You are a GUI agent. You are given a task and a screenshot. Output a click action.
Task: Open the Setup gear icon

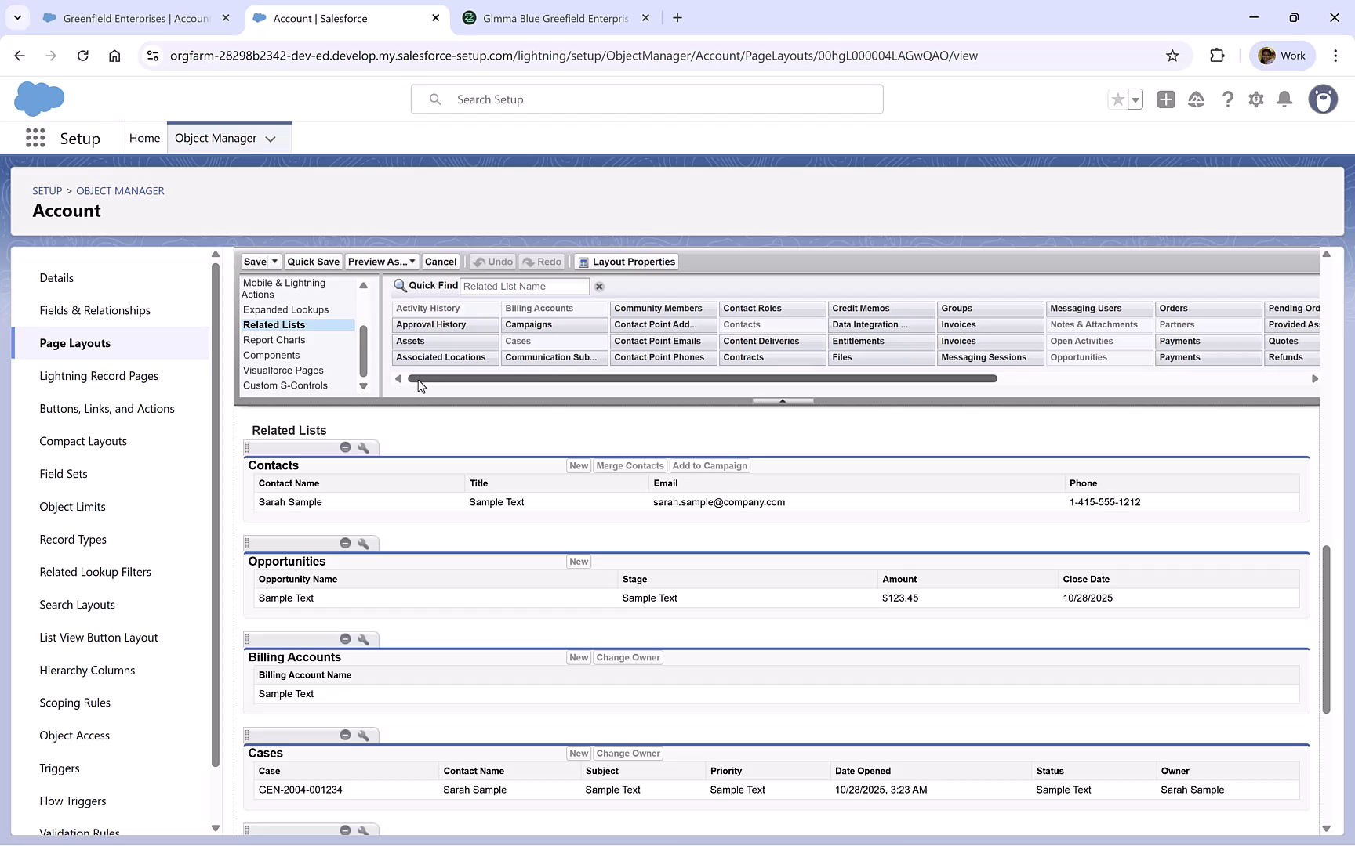tap(1255, 99)
